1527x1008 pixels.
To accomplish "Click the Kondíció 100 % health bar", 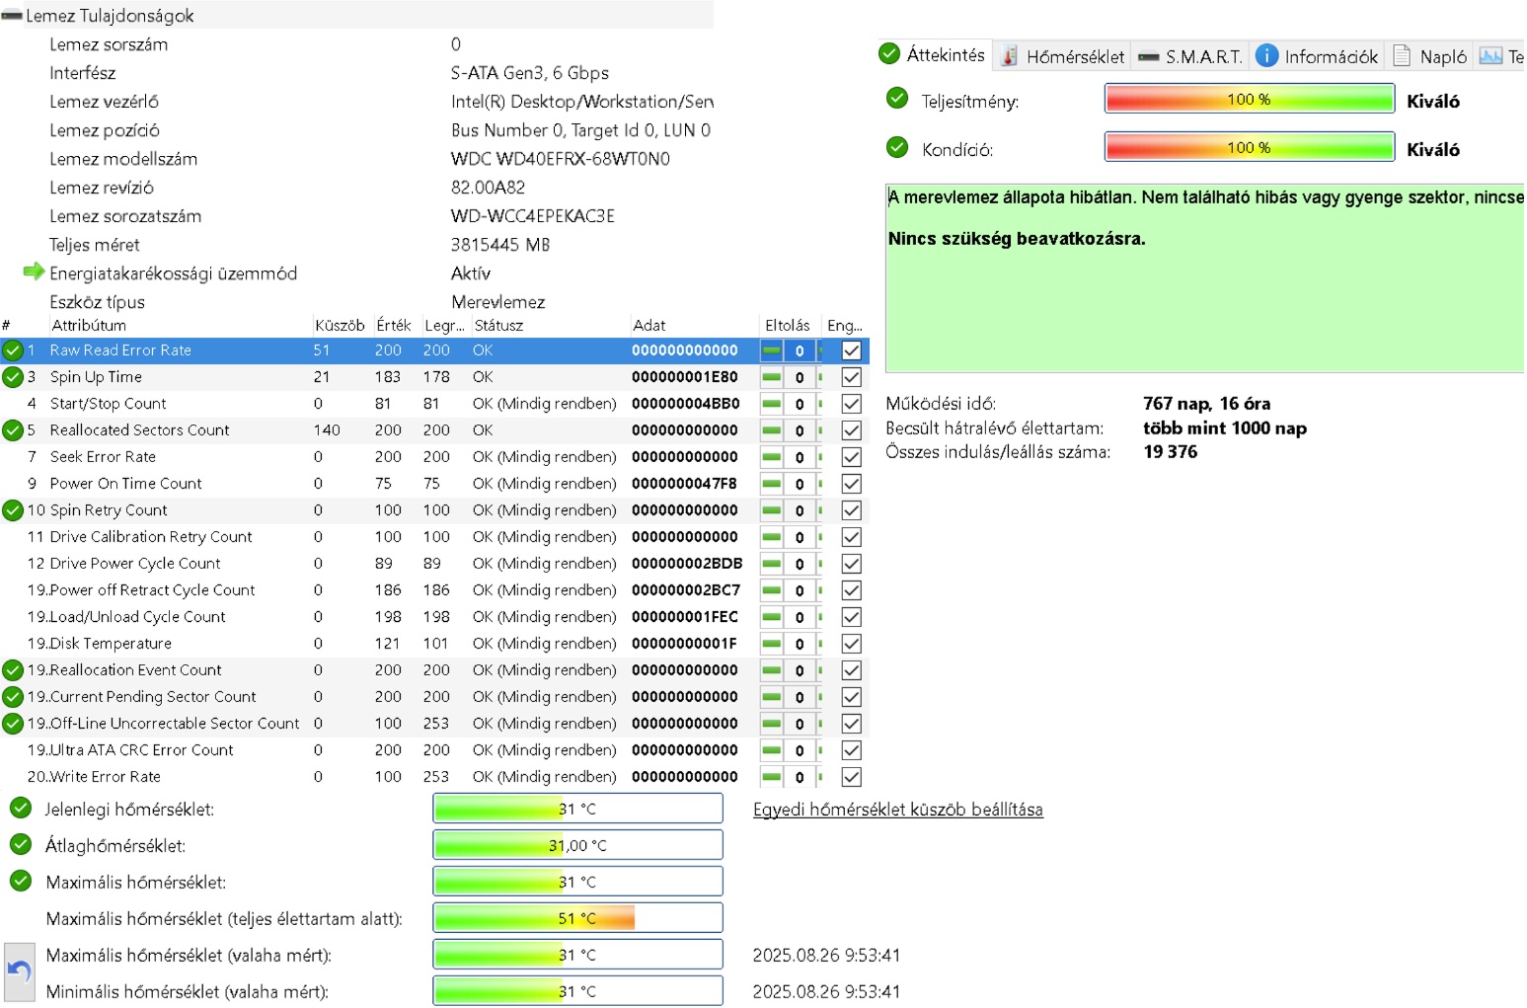I will [x=1249, y=147].
